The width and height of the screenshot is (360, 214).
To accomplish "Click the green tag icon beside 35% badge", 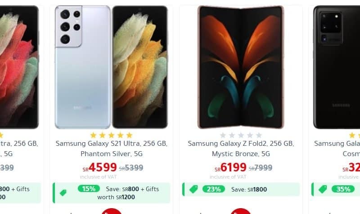I will click(x=323, y=189).
